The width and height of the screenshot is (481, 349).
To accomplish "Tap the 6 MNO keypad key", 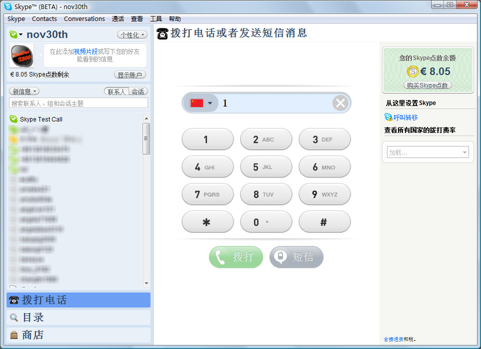I will 324,167.
